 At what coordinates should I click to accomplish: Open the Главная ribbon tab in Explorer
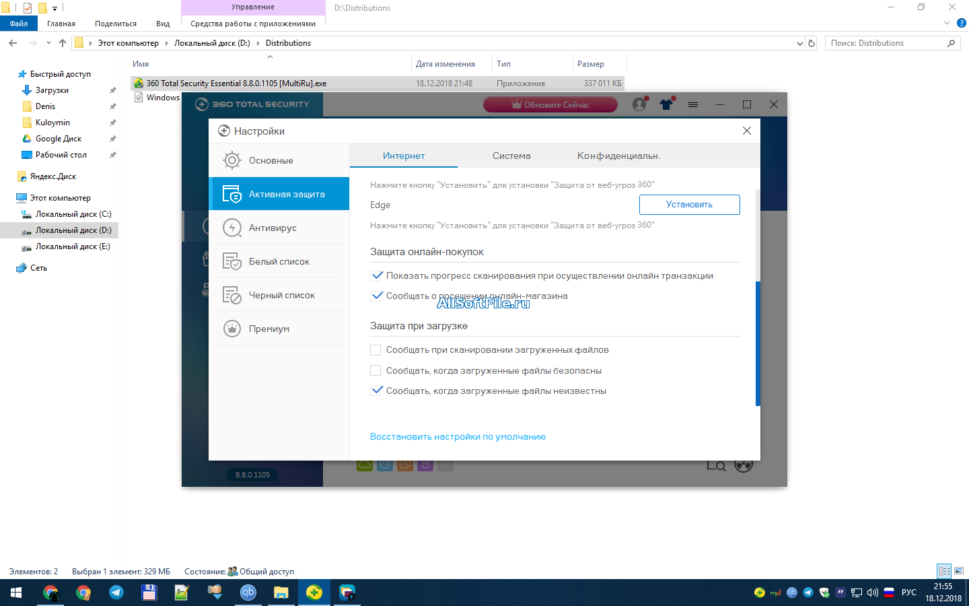point(61,24)
